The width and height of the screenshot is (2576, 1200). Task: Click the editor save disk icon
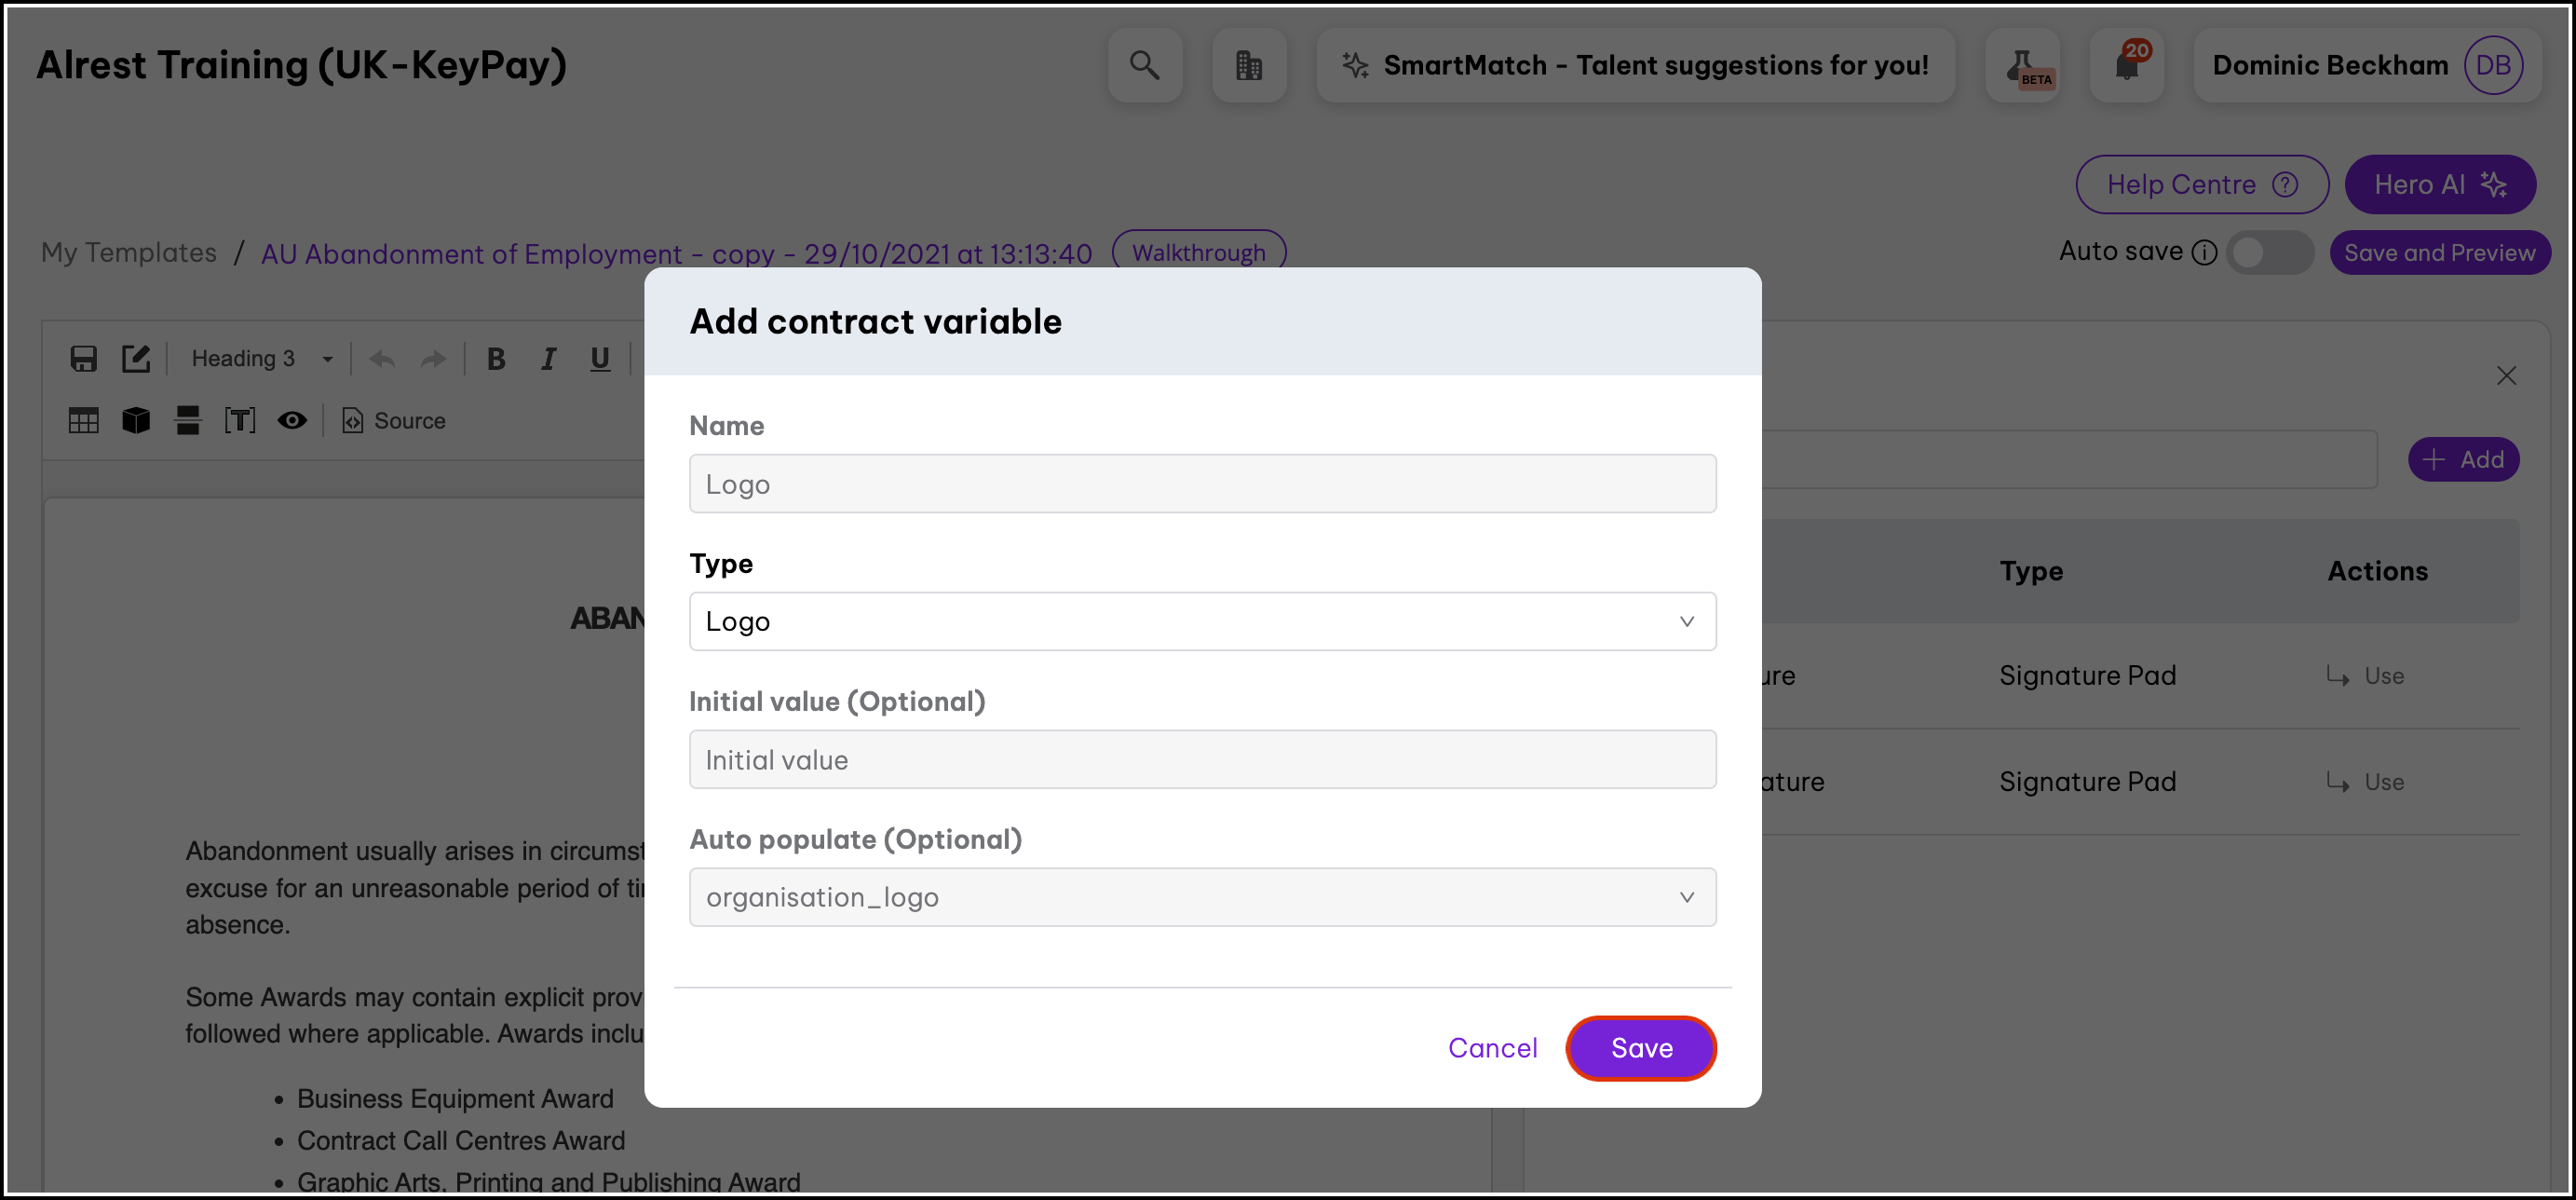83,359
